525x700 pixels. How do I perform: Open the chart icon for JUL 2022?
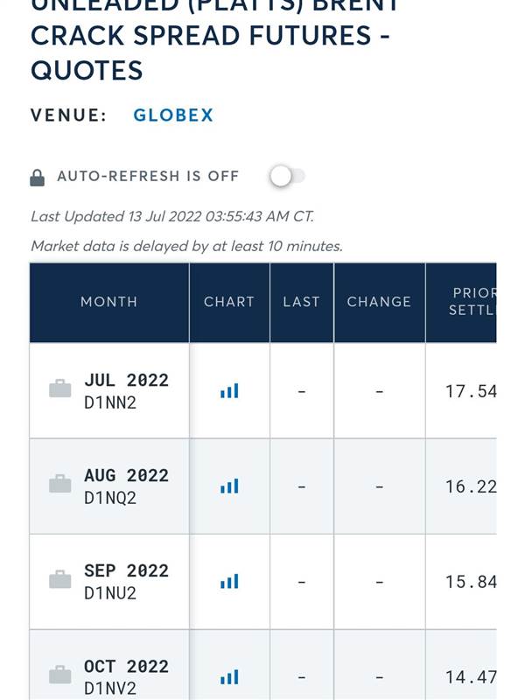(229, 391)
